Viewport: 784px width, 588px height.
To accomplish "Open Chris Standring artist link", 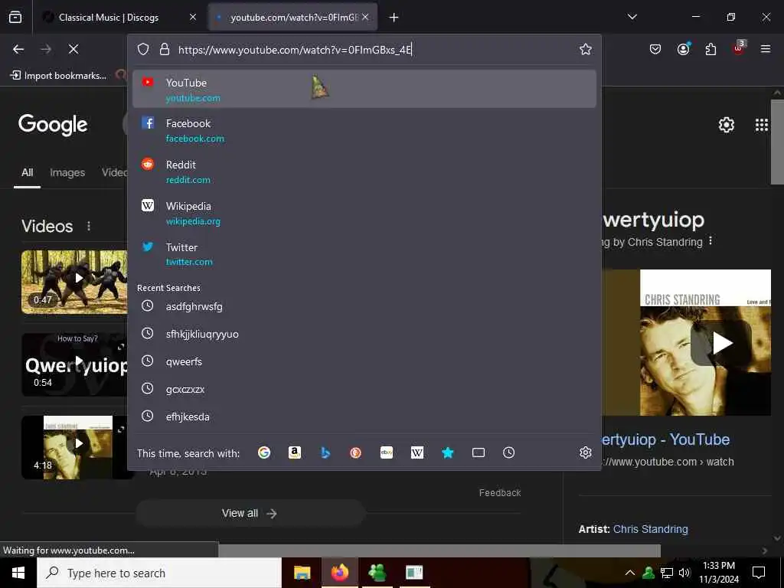I will click(650, 529).
